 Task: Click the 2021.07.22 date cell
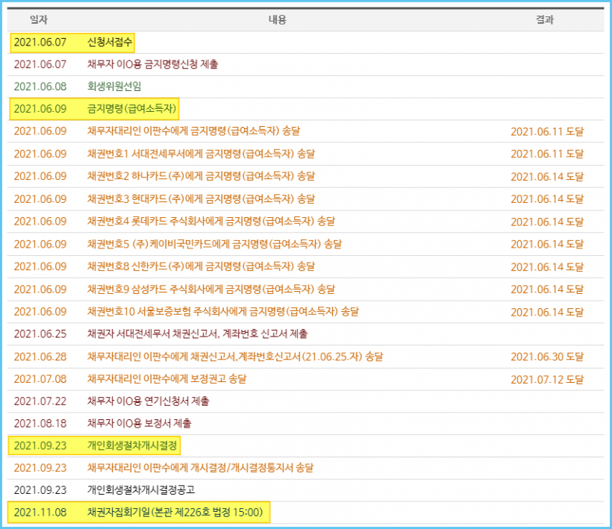40,401
